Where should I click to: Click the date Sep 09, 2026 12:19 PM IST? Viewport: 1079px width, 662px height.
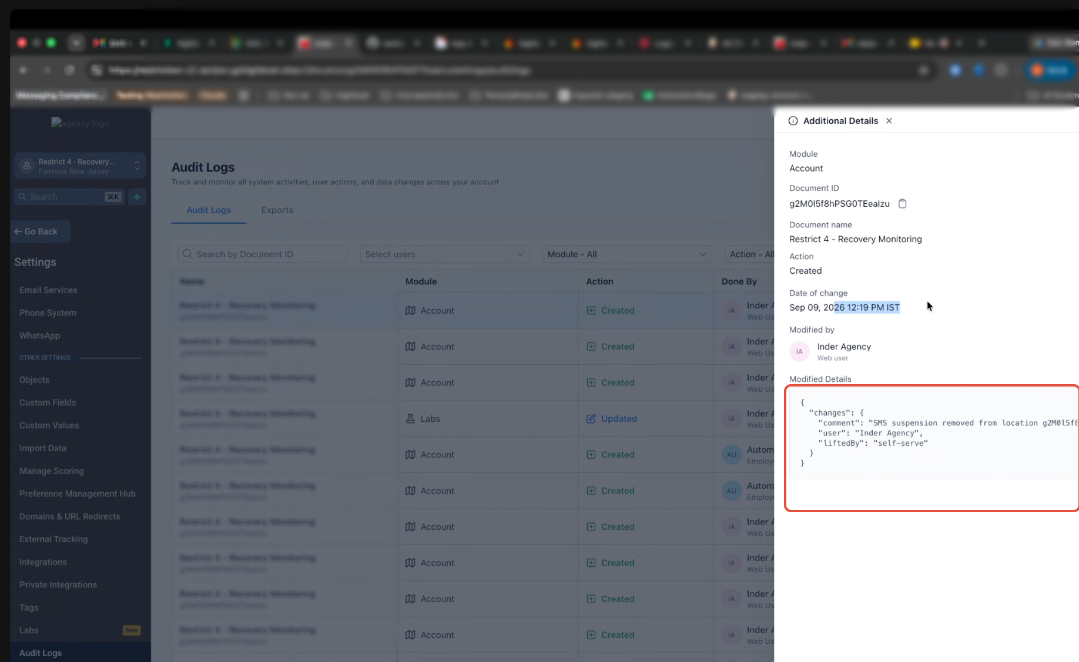[x=845, y=307]
